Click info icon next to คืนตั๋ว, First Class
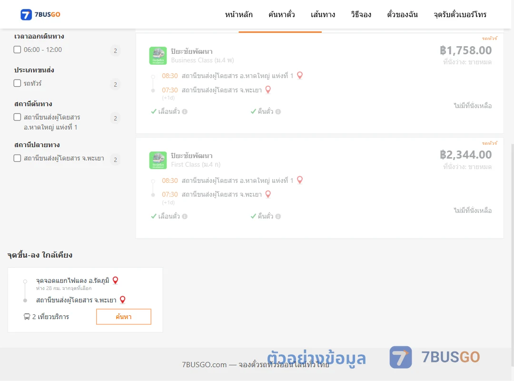 coord(278,216)
